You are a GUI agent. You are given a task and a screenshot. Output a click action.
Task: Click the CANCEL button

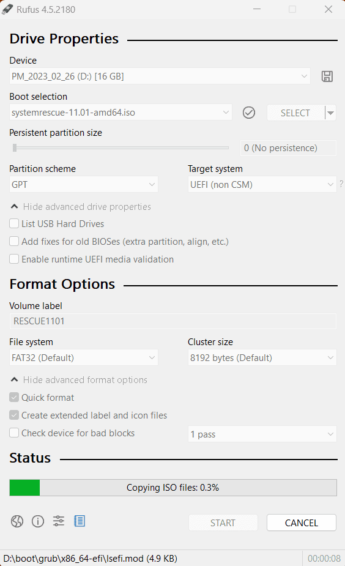[302, 523]
